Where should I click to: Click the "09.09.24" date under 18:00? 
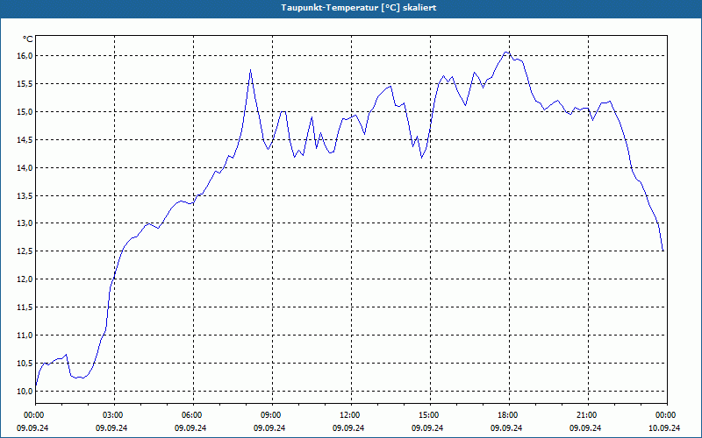(506, 427)
